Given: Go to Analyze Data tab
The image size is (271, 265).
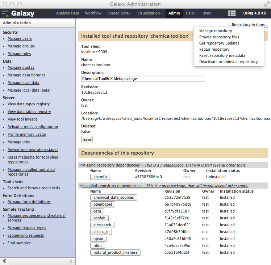Looking at the screenshot, I should click(x=67, y=13).
